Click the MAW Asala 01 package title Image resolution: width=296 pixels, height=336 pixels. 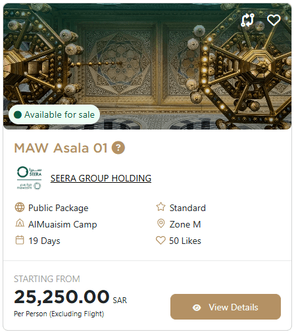pyautogui.click(x=61, y=148)
